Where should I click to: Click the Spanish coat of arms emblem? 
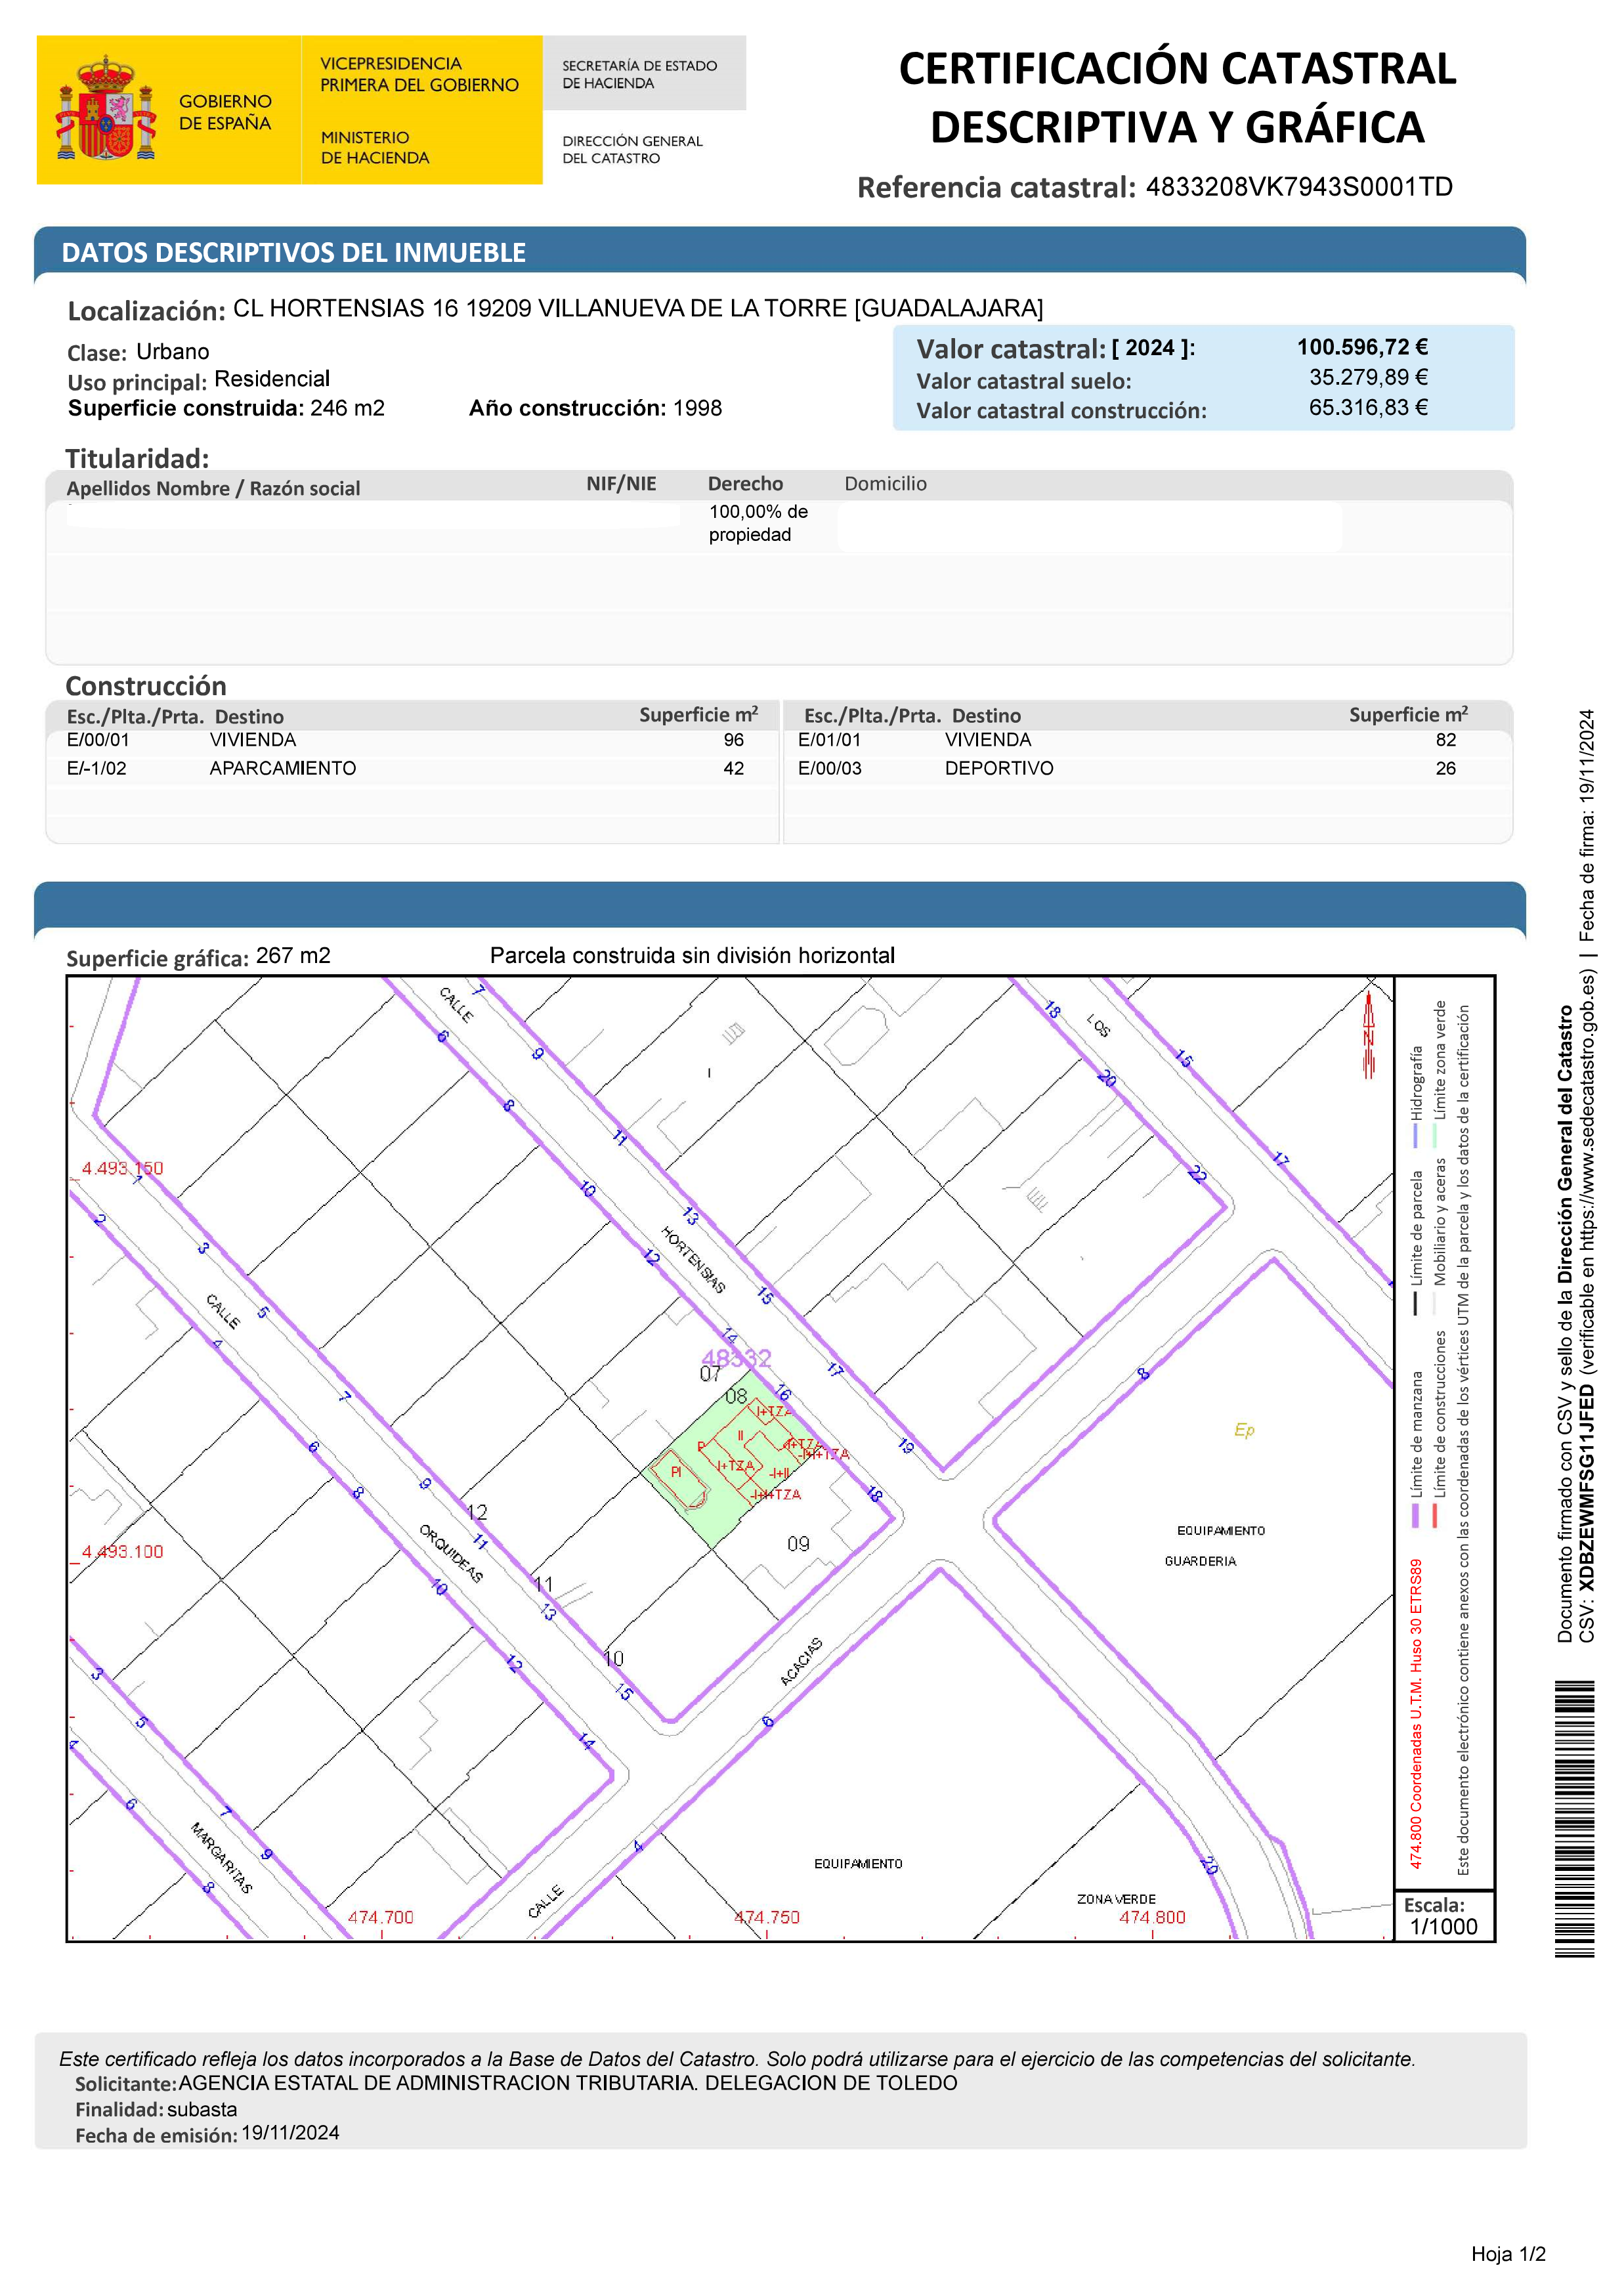point(106,109)
